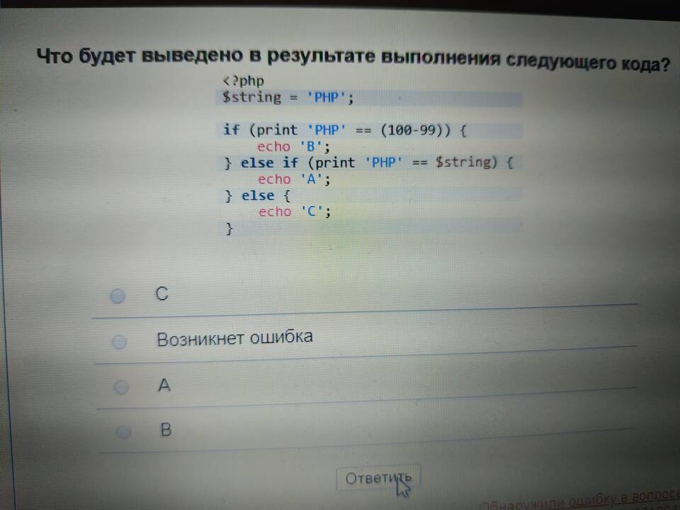Click the 'Возникнет ошибка' answer text
Screen dimensions: 680x510
pos(234,338)
